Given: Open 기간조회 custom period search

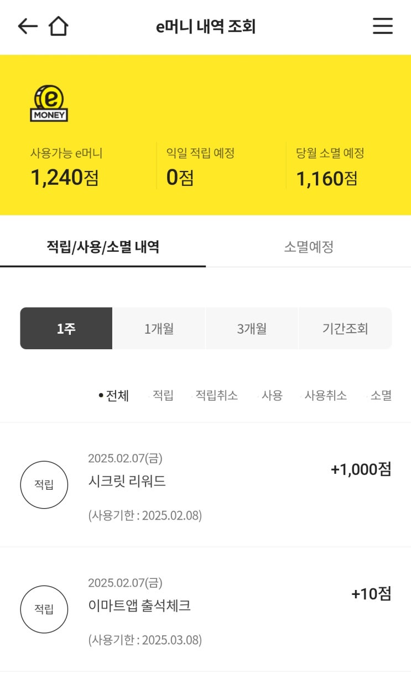Looking at the screenshot, I should pos(345,329).
